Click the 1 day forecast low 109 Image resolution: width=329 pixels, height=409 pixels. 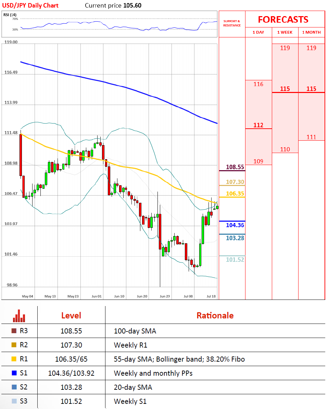pos(258,162)
